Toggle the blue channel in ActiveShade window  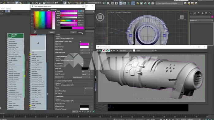pyautogui.click(x=109, y=51)
